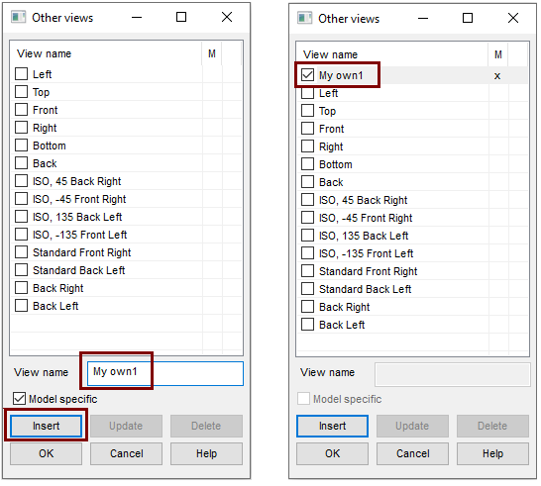Select Standard Front Right checkbox in right dialog
The height and width of the screenshot is (486, 541).
tap(307, 271)
